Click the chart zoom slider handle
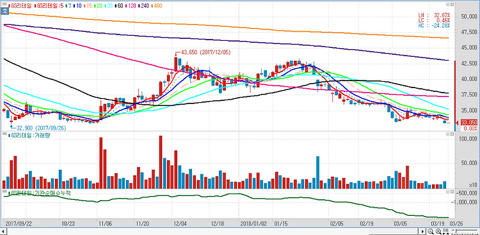This screenshot has width=480, height=235. (456, 231)
